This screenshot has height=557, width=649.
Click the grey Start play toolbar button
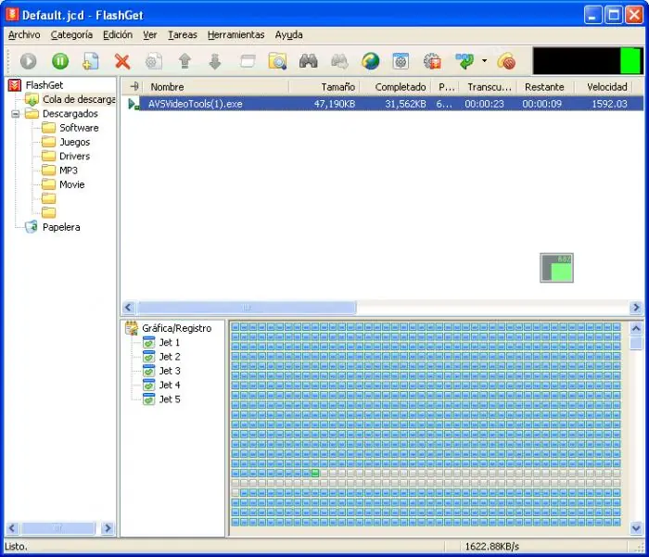click(x=28, y=61)
